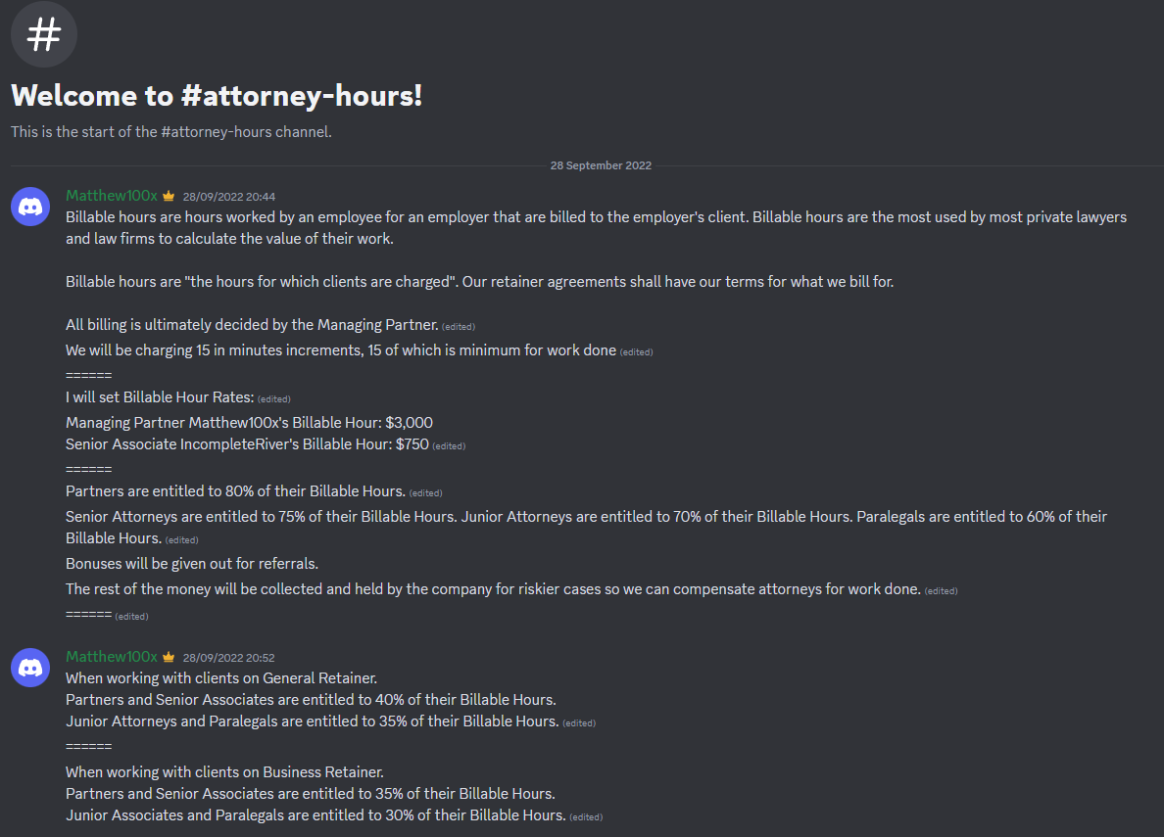Click the 28/09/2022 20:44 timestamp
The image size is (1164, 837).
228,197
